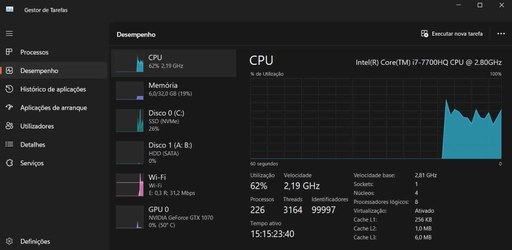512x250 pixels.
Task: Click the Memória resource label
Action: coord(163,85)
